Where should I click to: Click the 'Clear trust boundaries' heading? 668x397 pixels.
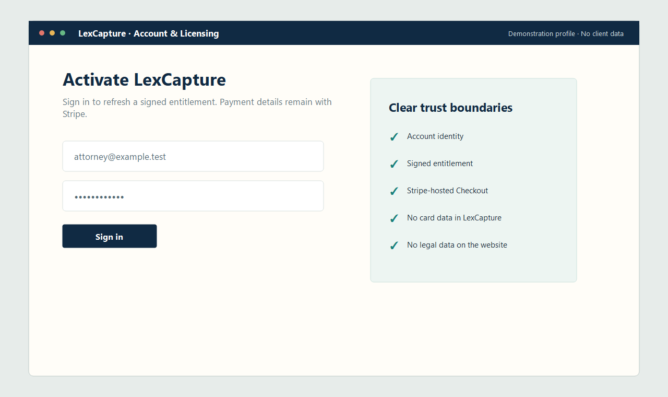[451, 108]
